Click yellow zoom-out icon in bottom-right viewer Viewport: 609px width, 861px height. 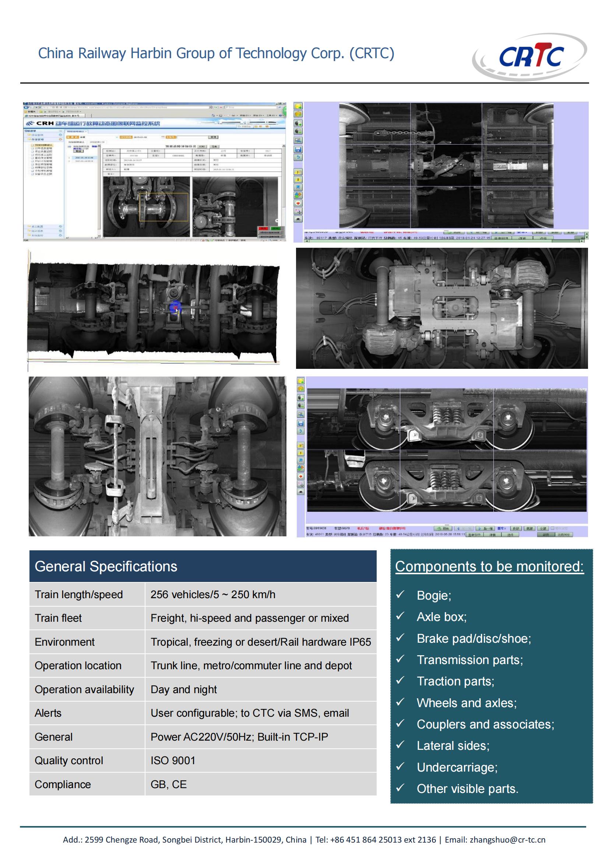pos(301,388)
